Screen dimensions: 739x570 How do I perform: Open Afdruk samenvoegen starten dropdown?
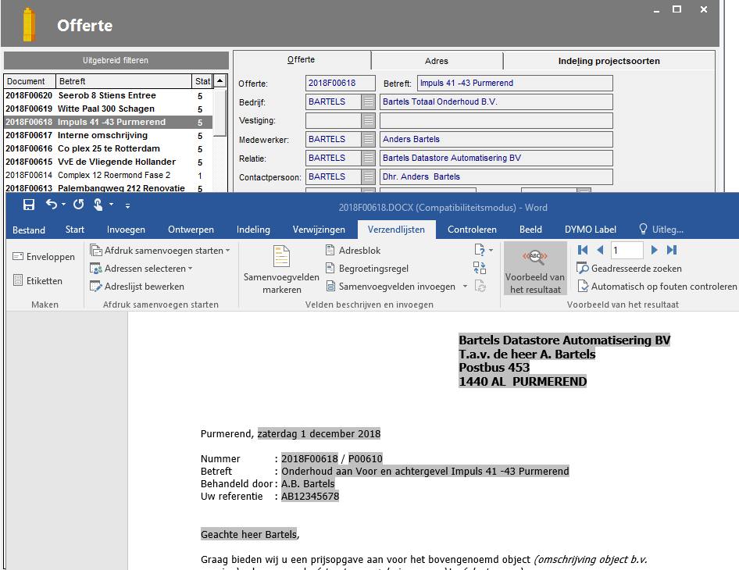pyautogui.click(x=160, y=251)
